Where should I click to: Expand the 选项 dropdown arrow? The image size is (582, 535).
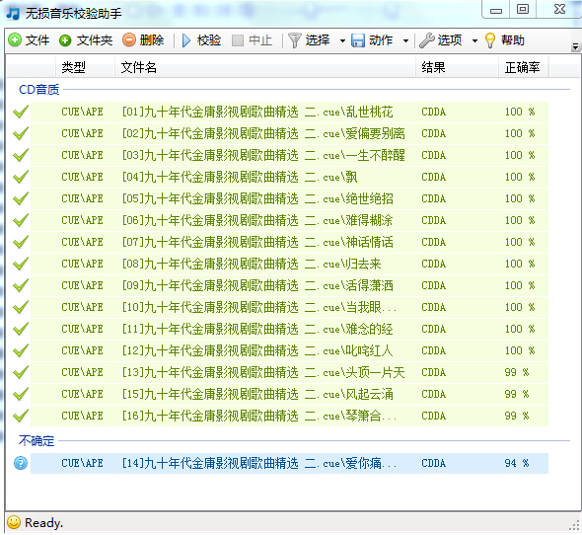tap(474, 40)
